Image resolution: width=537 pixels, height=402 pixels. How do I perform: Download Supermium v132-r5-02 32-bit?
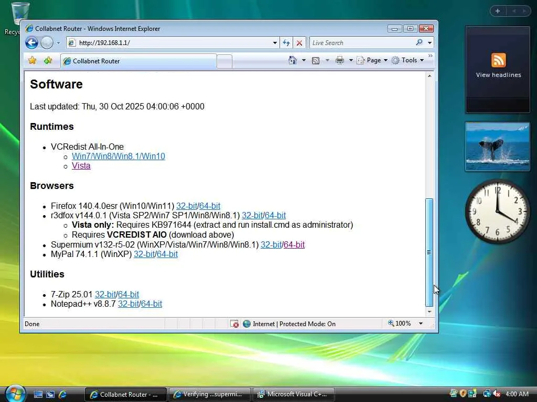271,245
